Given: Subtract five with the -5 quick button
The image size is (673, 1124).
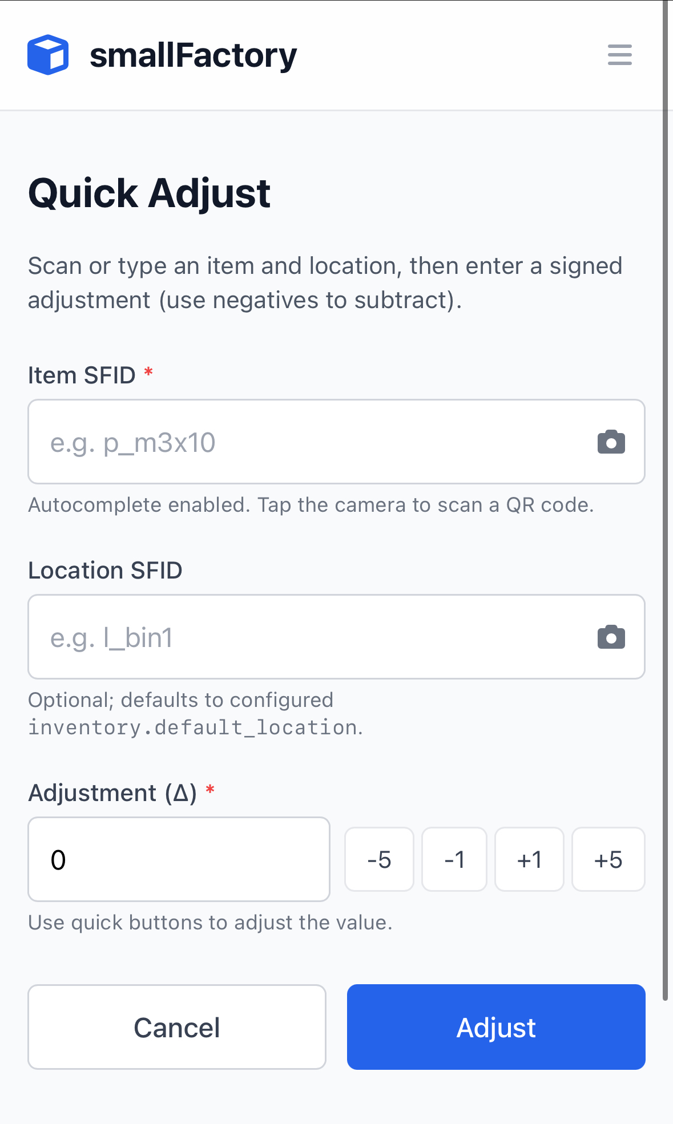Looking at the screenshot, I should point(379,859).
